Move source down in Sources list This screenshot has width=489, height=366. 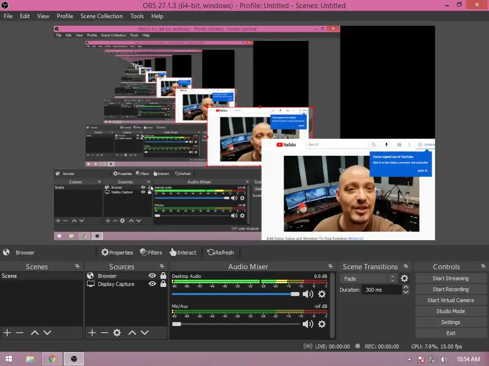point(145,333)
